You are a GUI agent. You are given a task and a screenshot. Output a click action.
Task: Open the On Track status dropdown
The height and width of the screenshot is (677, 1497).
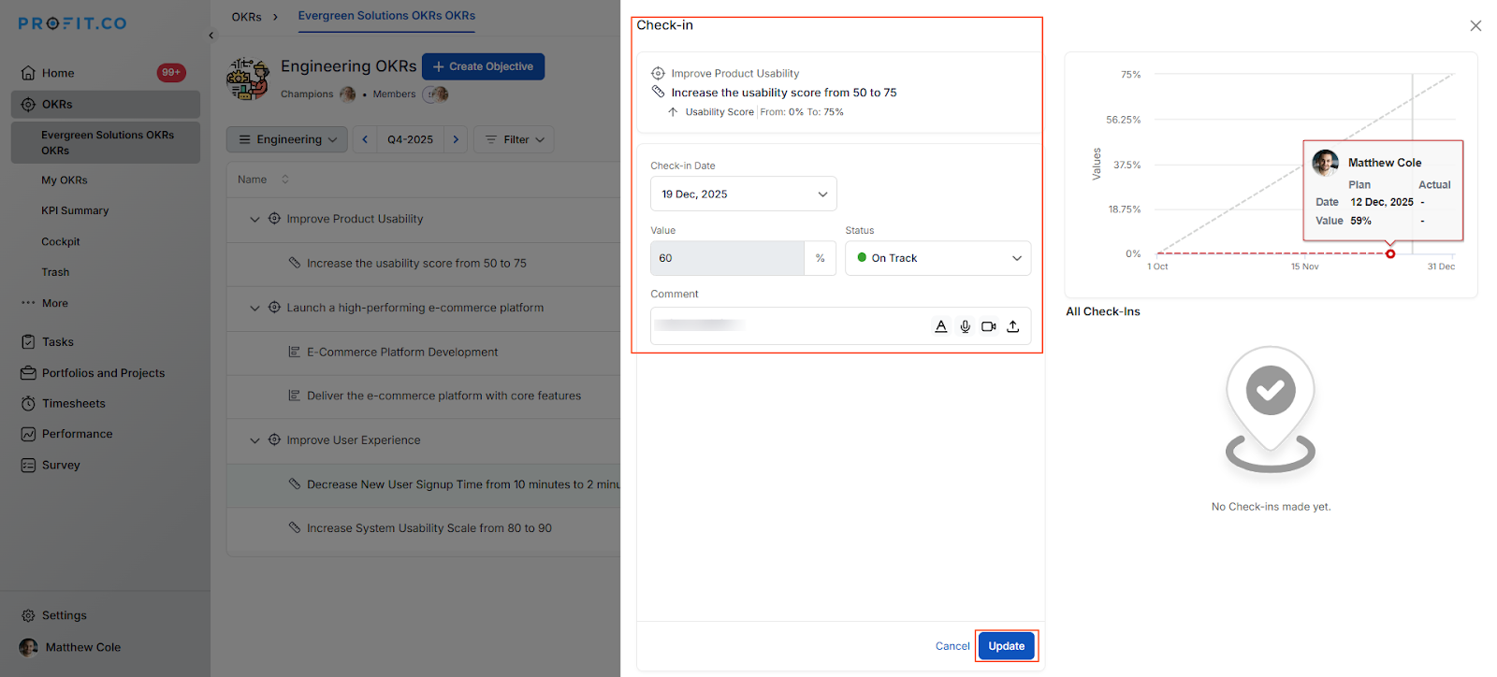click(938, 258)
